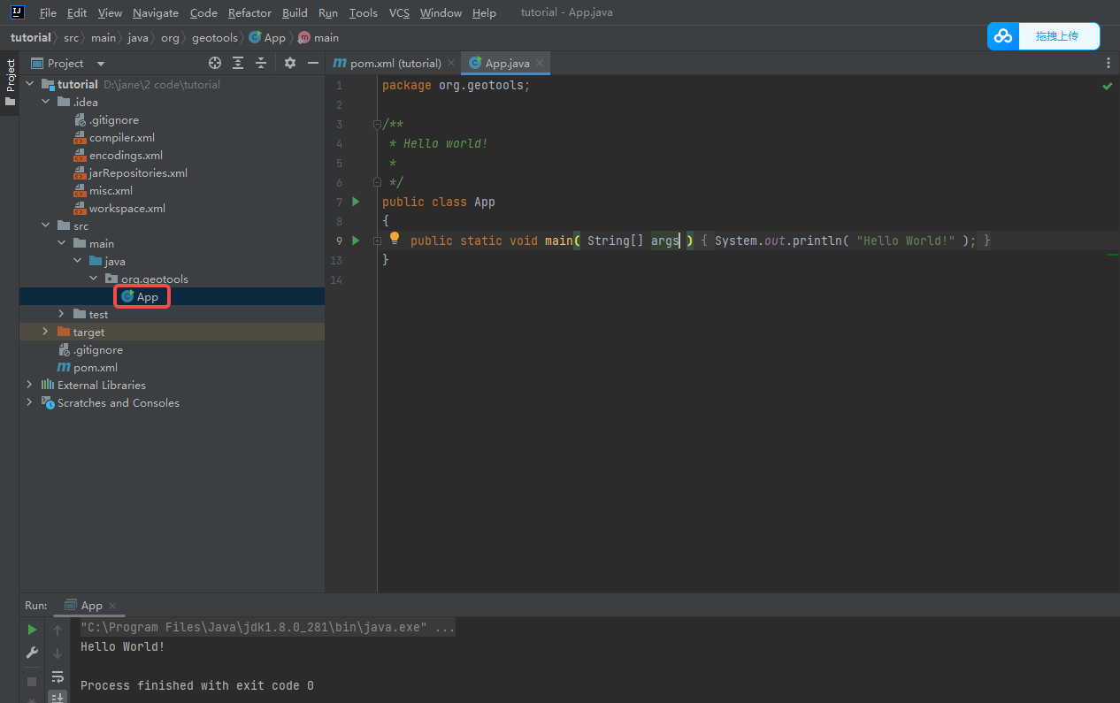
Task: Open the Refactor menu
Action: tap(249, 13)
